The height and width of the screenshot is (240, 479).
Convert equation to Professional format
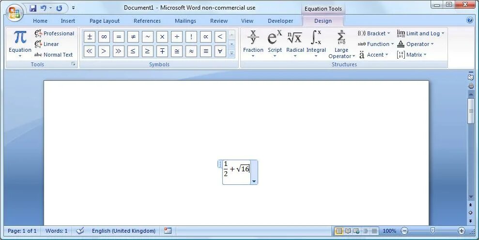pyautogui.click(x=54, y=33)
